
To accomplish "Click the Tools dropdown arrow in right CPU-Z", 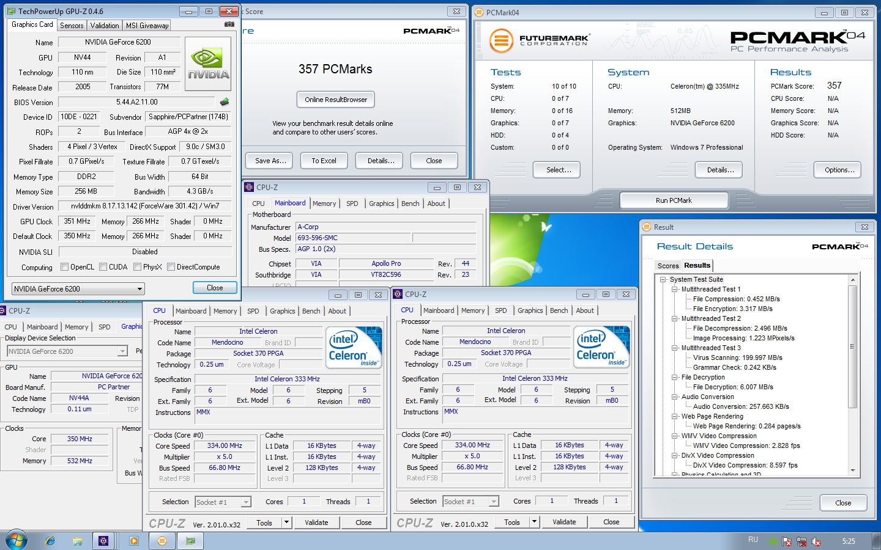I will pyautogui.click(x=534, y=522).
